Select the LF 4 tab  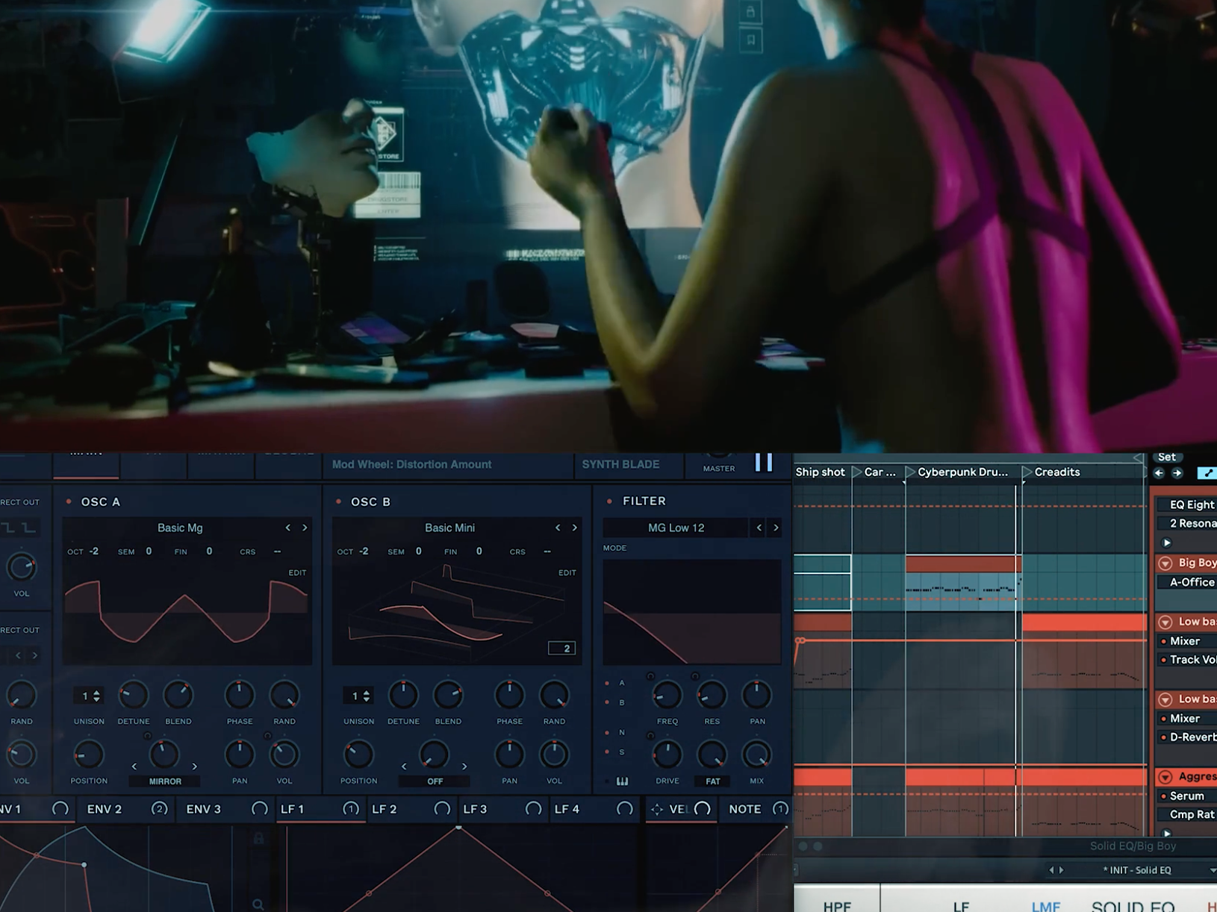coord(567,809)
